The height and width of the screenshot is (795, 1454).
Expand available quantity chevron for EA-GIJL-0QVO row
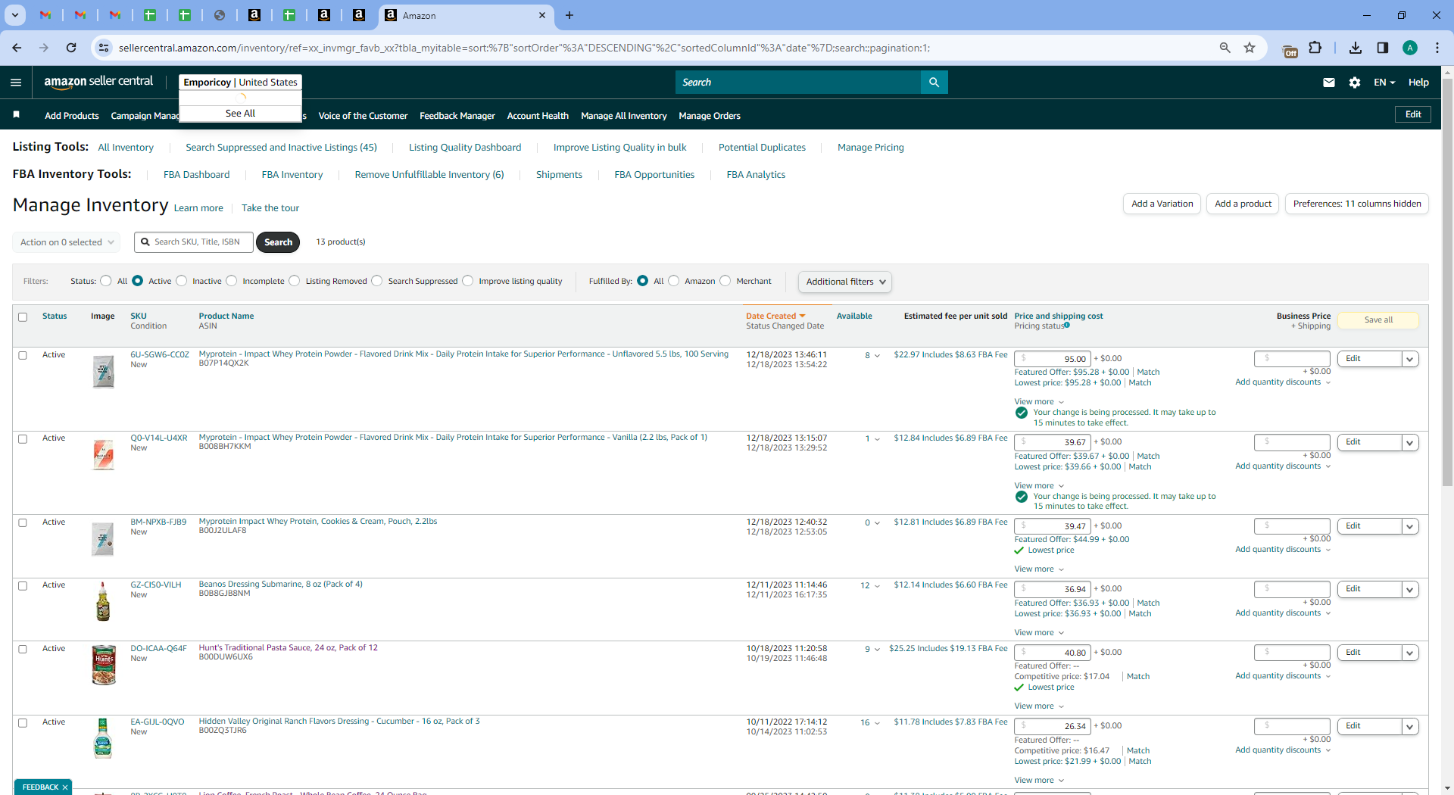[x=877, y=723]
